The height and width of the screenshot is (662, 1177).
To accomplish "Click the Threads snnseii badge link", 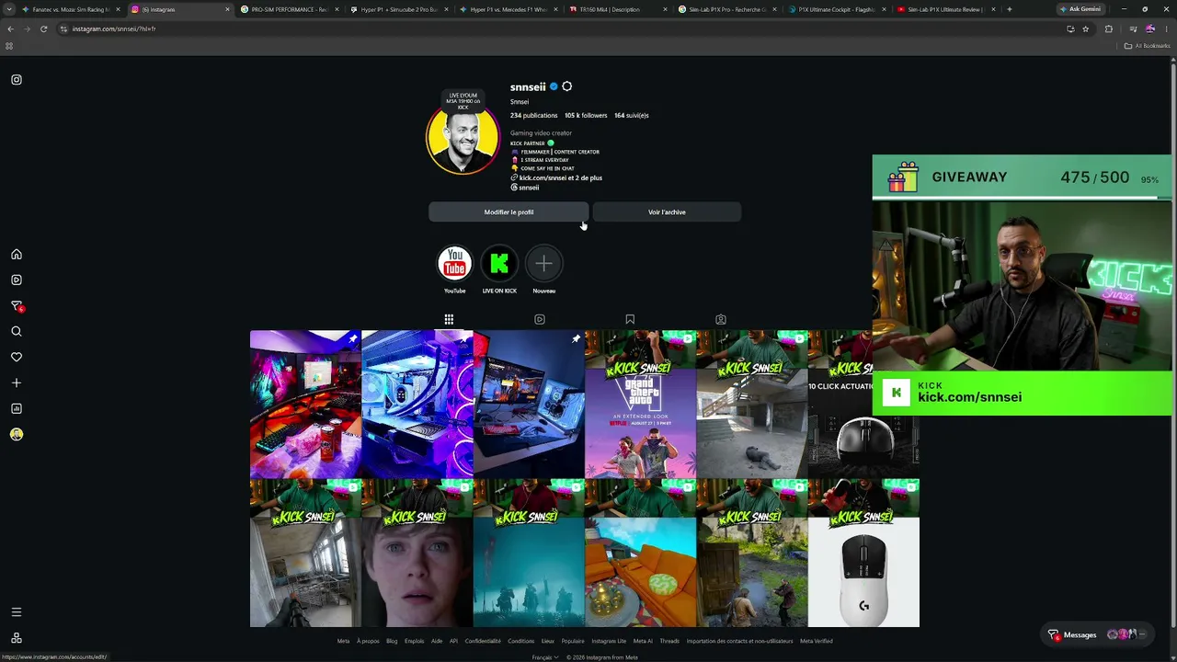I will point(525,188).
